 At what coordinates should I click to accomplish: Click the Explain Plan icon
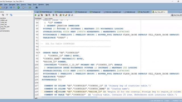click(x=42, y=15)
